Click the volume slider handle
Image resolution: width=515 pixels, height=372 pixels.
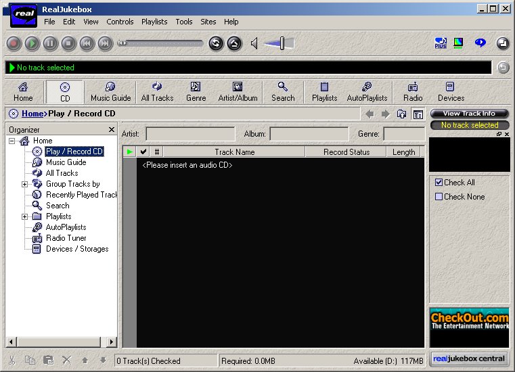click(x=282, y=44)
